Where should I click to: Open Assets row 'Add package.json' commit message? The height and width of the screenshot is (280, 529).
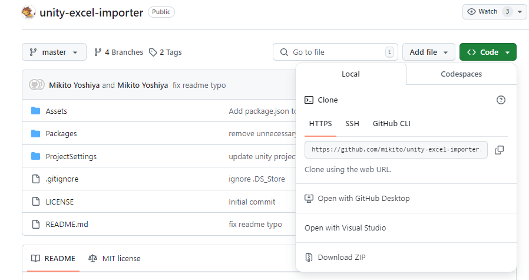[262, 111]
